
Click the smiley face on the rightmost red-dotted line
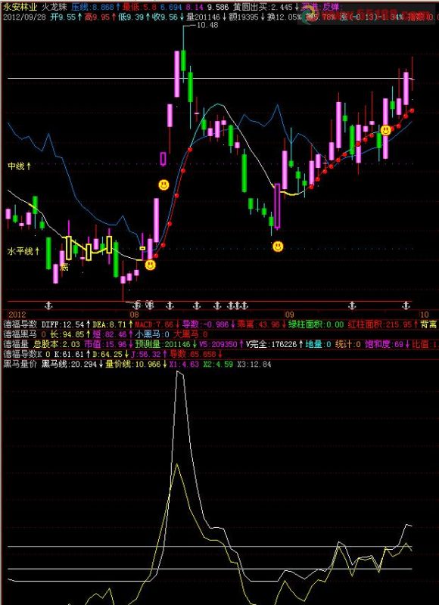[385, 130]
